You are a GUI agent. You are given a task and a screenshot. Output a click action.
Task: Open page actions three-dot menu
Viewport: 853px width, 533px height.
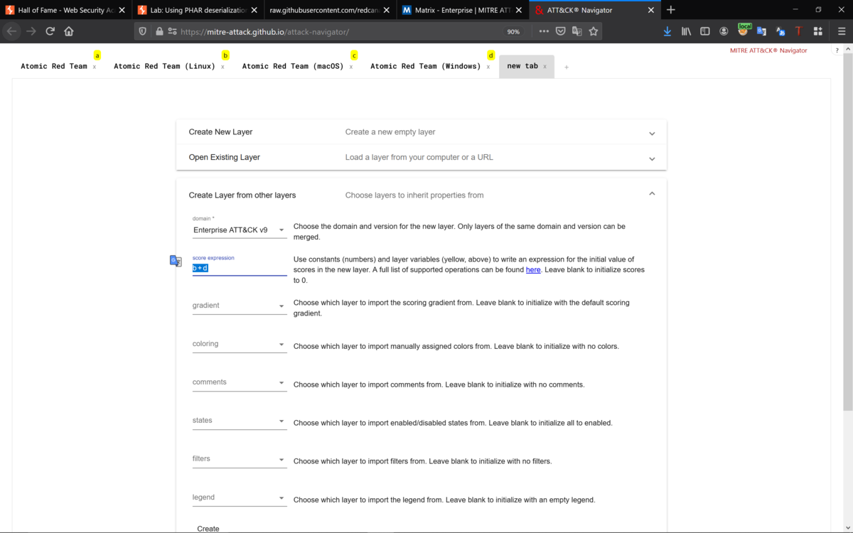pos(544,31)
